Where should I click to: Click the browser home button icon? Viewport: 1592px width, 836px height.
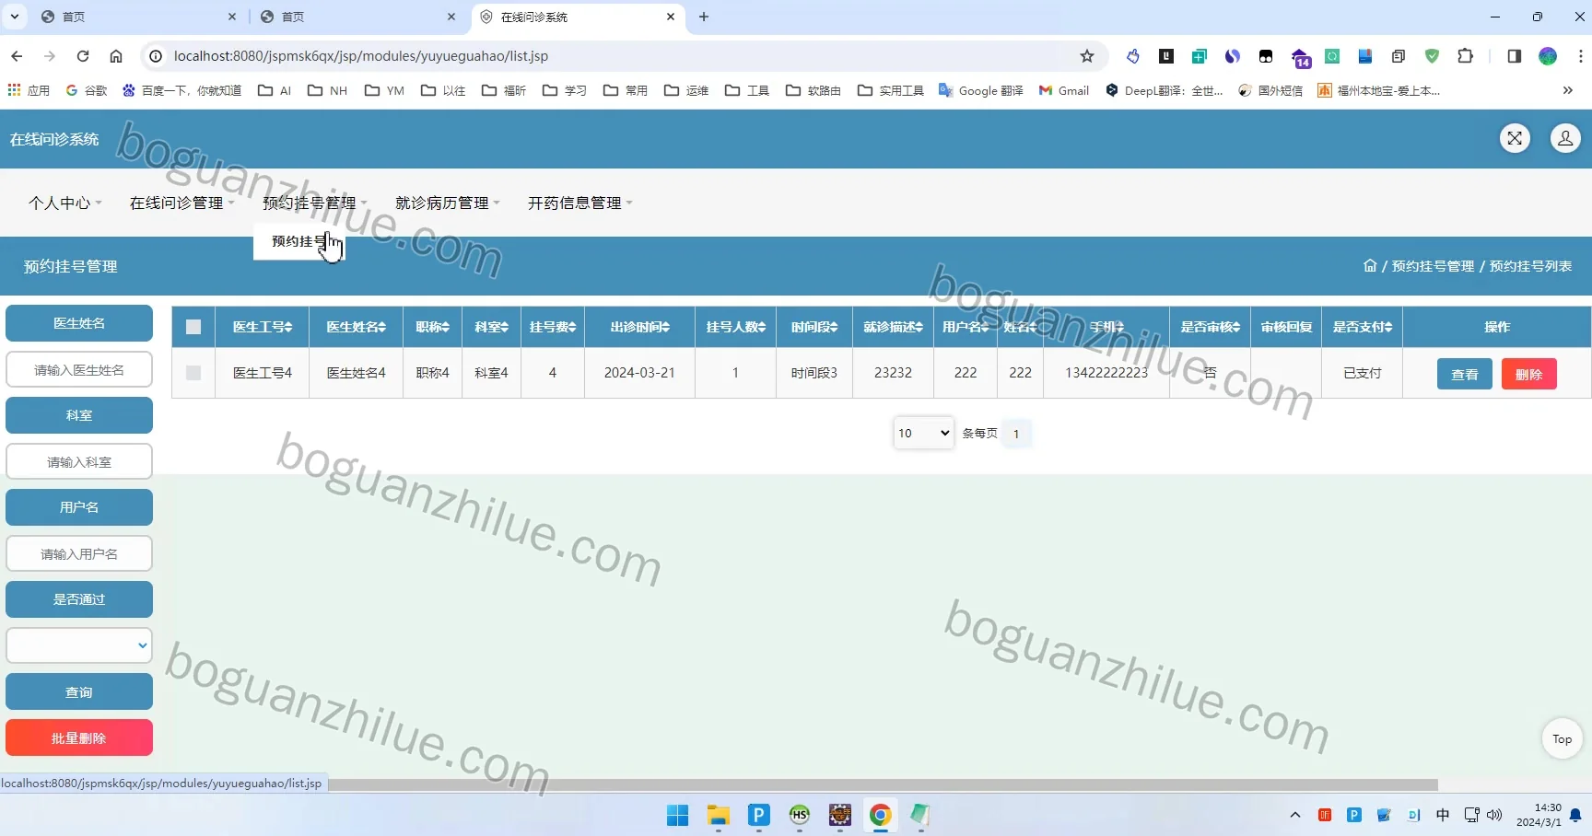tap(116, 56)
